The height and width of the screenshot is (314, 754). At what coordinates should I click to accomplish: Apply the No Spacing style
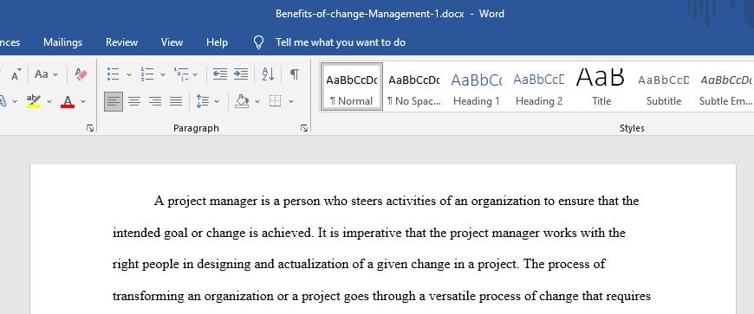[414, 87]
